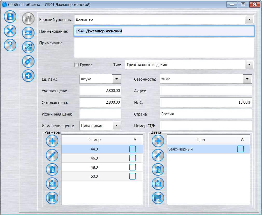This screenshot has height=215, width=262.
Task: Expand the Изменение цены dropdown
Action: 116,126
